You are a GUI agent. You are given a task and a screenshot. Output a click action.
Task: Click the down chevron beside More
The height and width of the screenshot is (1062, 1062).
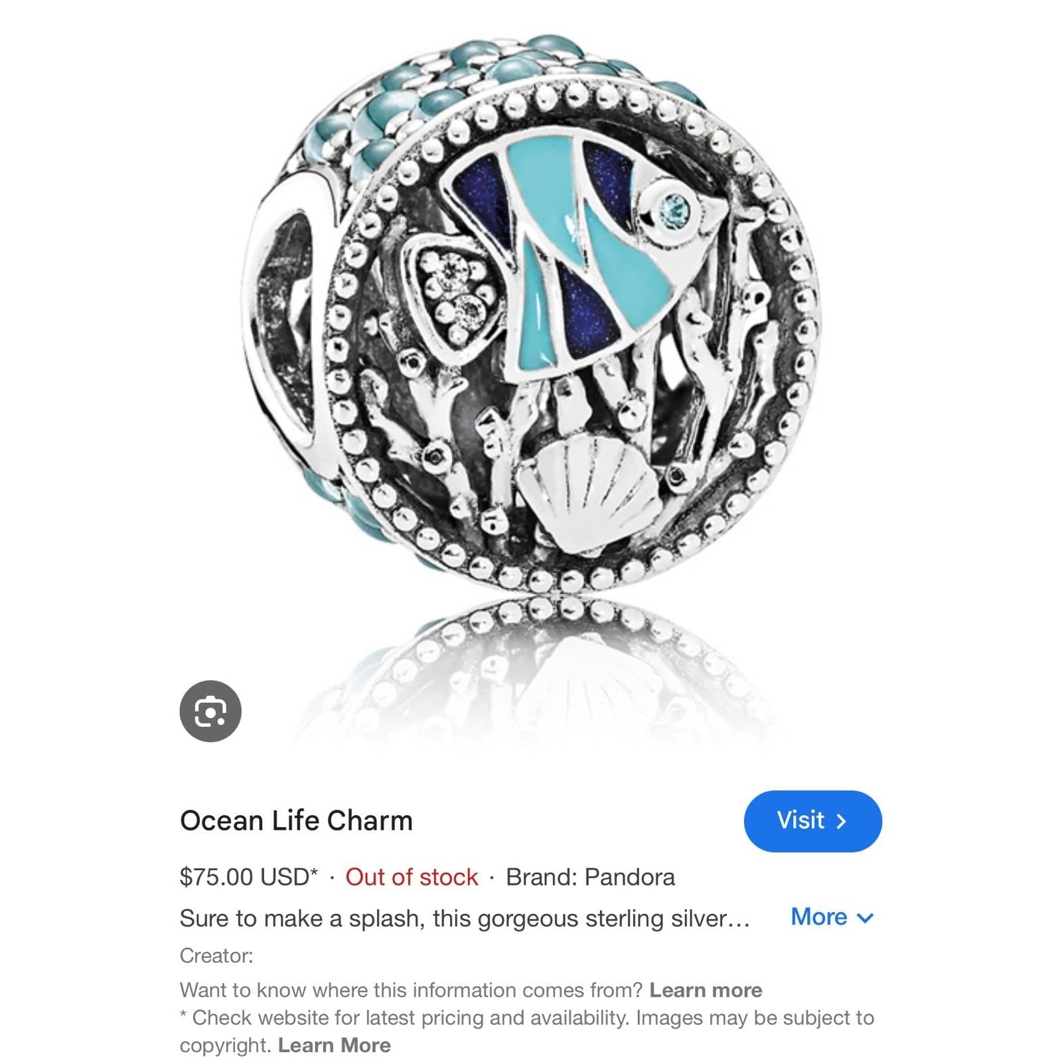coord(865,919)
